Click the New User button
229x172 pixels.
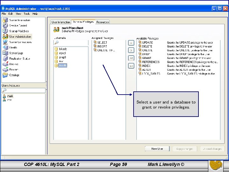point(157,149)
